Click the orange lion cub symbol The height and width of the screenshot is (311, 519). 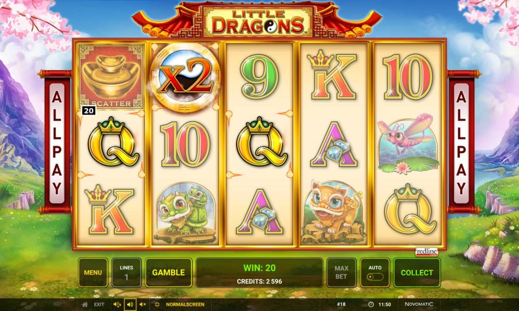point(333,211)
